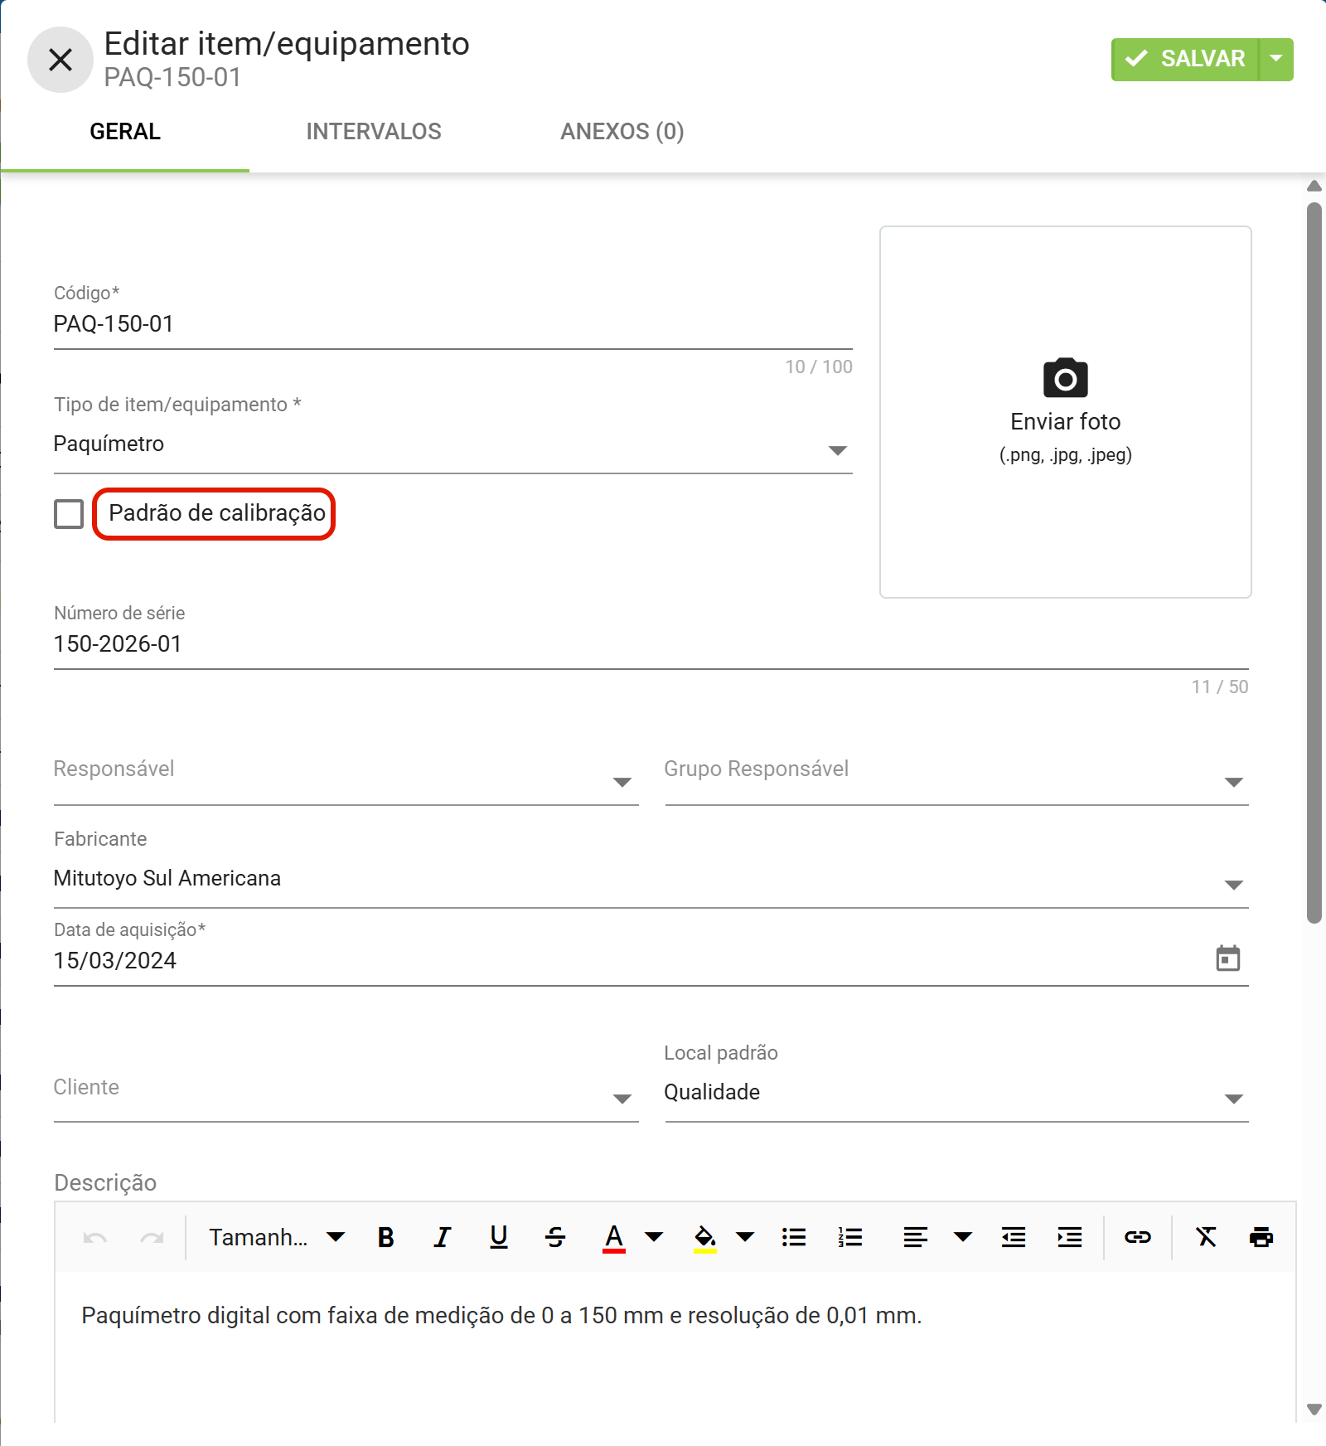
Task: Toggle underline formatting
Action: (x=499, y=1238)
